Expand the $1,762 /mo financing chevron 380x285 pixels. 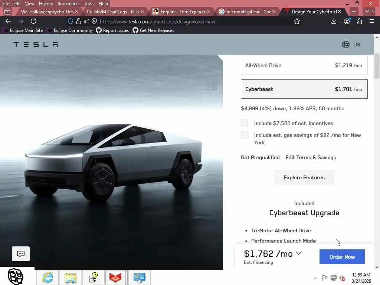pyautogui.click(x=299, y=253)
